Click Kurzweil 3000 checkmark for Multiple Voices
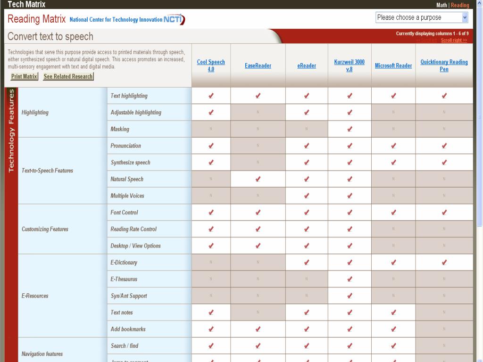The width and height of the screenshot is (483, 362). click(x=350, y=196)
